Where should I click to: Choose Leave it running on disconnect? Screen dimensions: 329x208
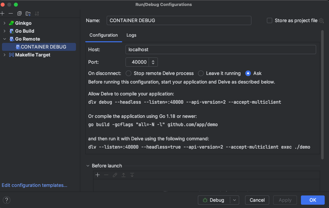point(201,73)
